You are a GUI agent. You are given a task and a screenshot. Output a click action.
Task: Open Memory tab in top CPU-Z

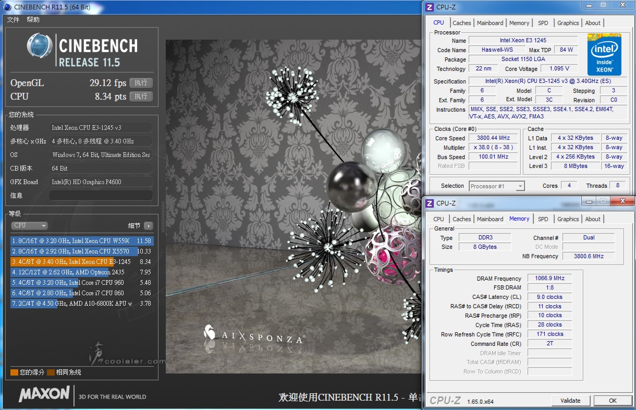tap(519, 23)
